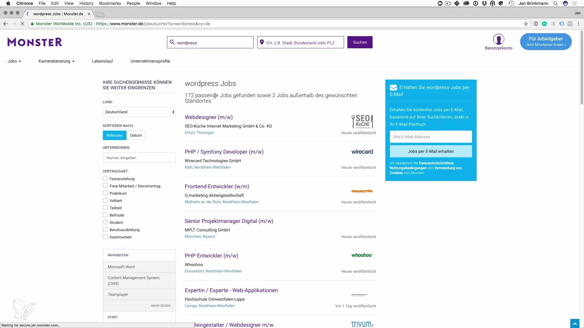Close the wordpress Jobs tab
This screenshot has width=584, height=328.
tap(89, 14)
